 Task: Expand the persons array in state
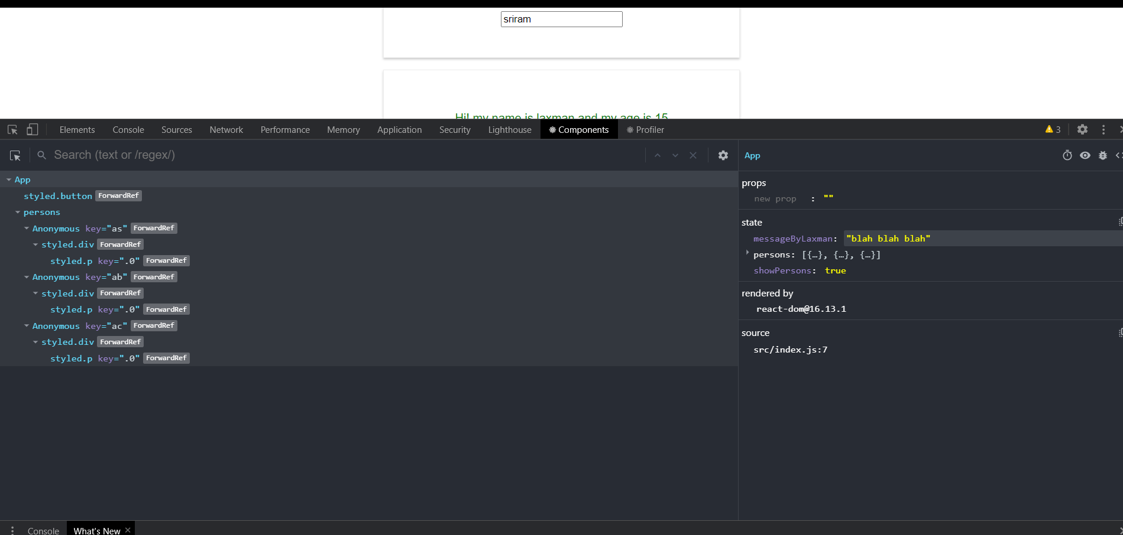pyautogui.click(x=747, y=253)
